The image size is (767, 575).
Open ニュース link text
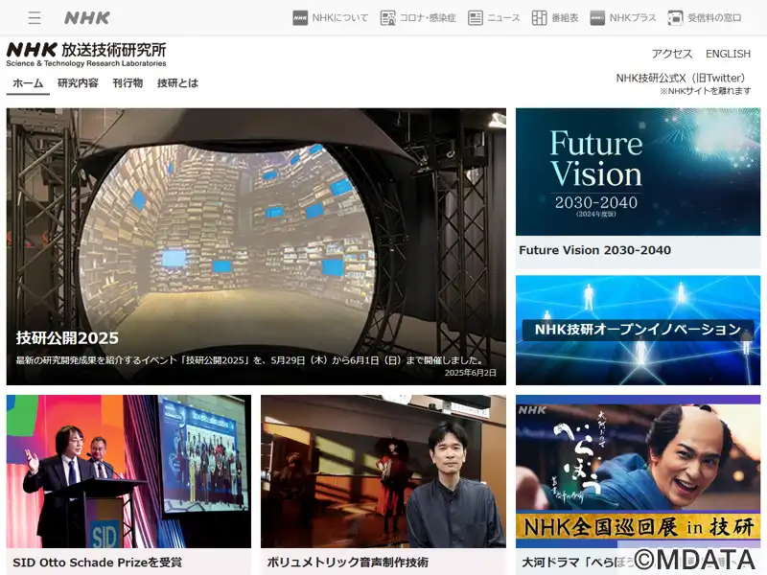coord(504,18)
